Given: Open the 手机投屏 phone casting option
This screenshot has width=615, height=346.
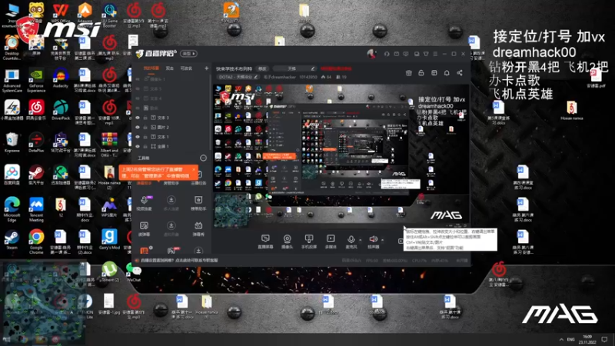Looking at the screenshot, I should click(309, 241).
